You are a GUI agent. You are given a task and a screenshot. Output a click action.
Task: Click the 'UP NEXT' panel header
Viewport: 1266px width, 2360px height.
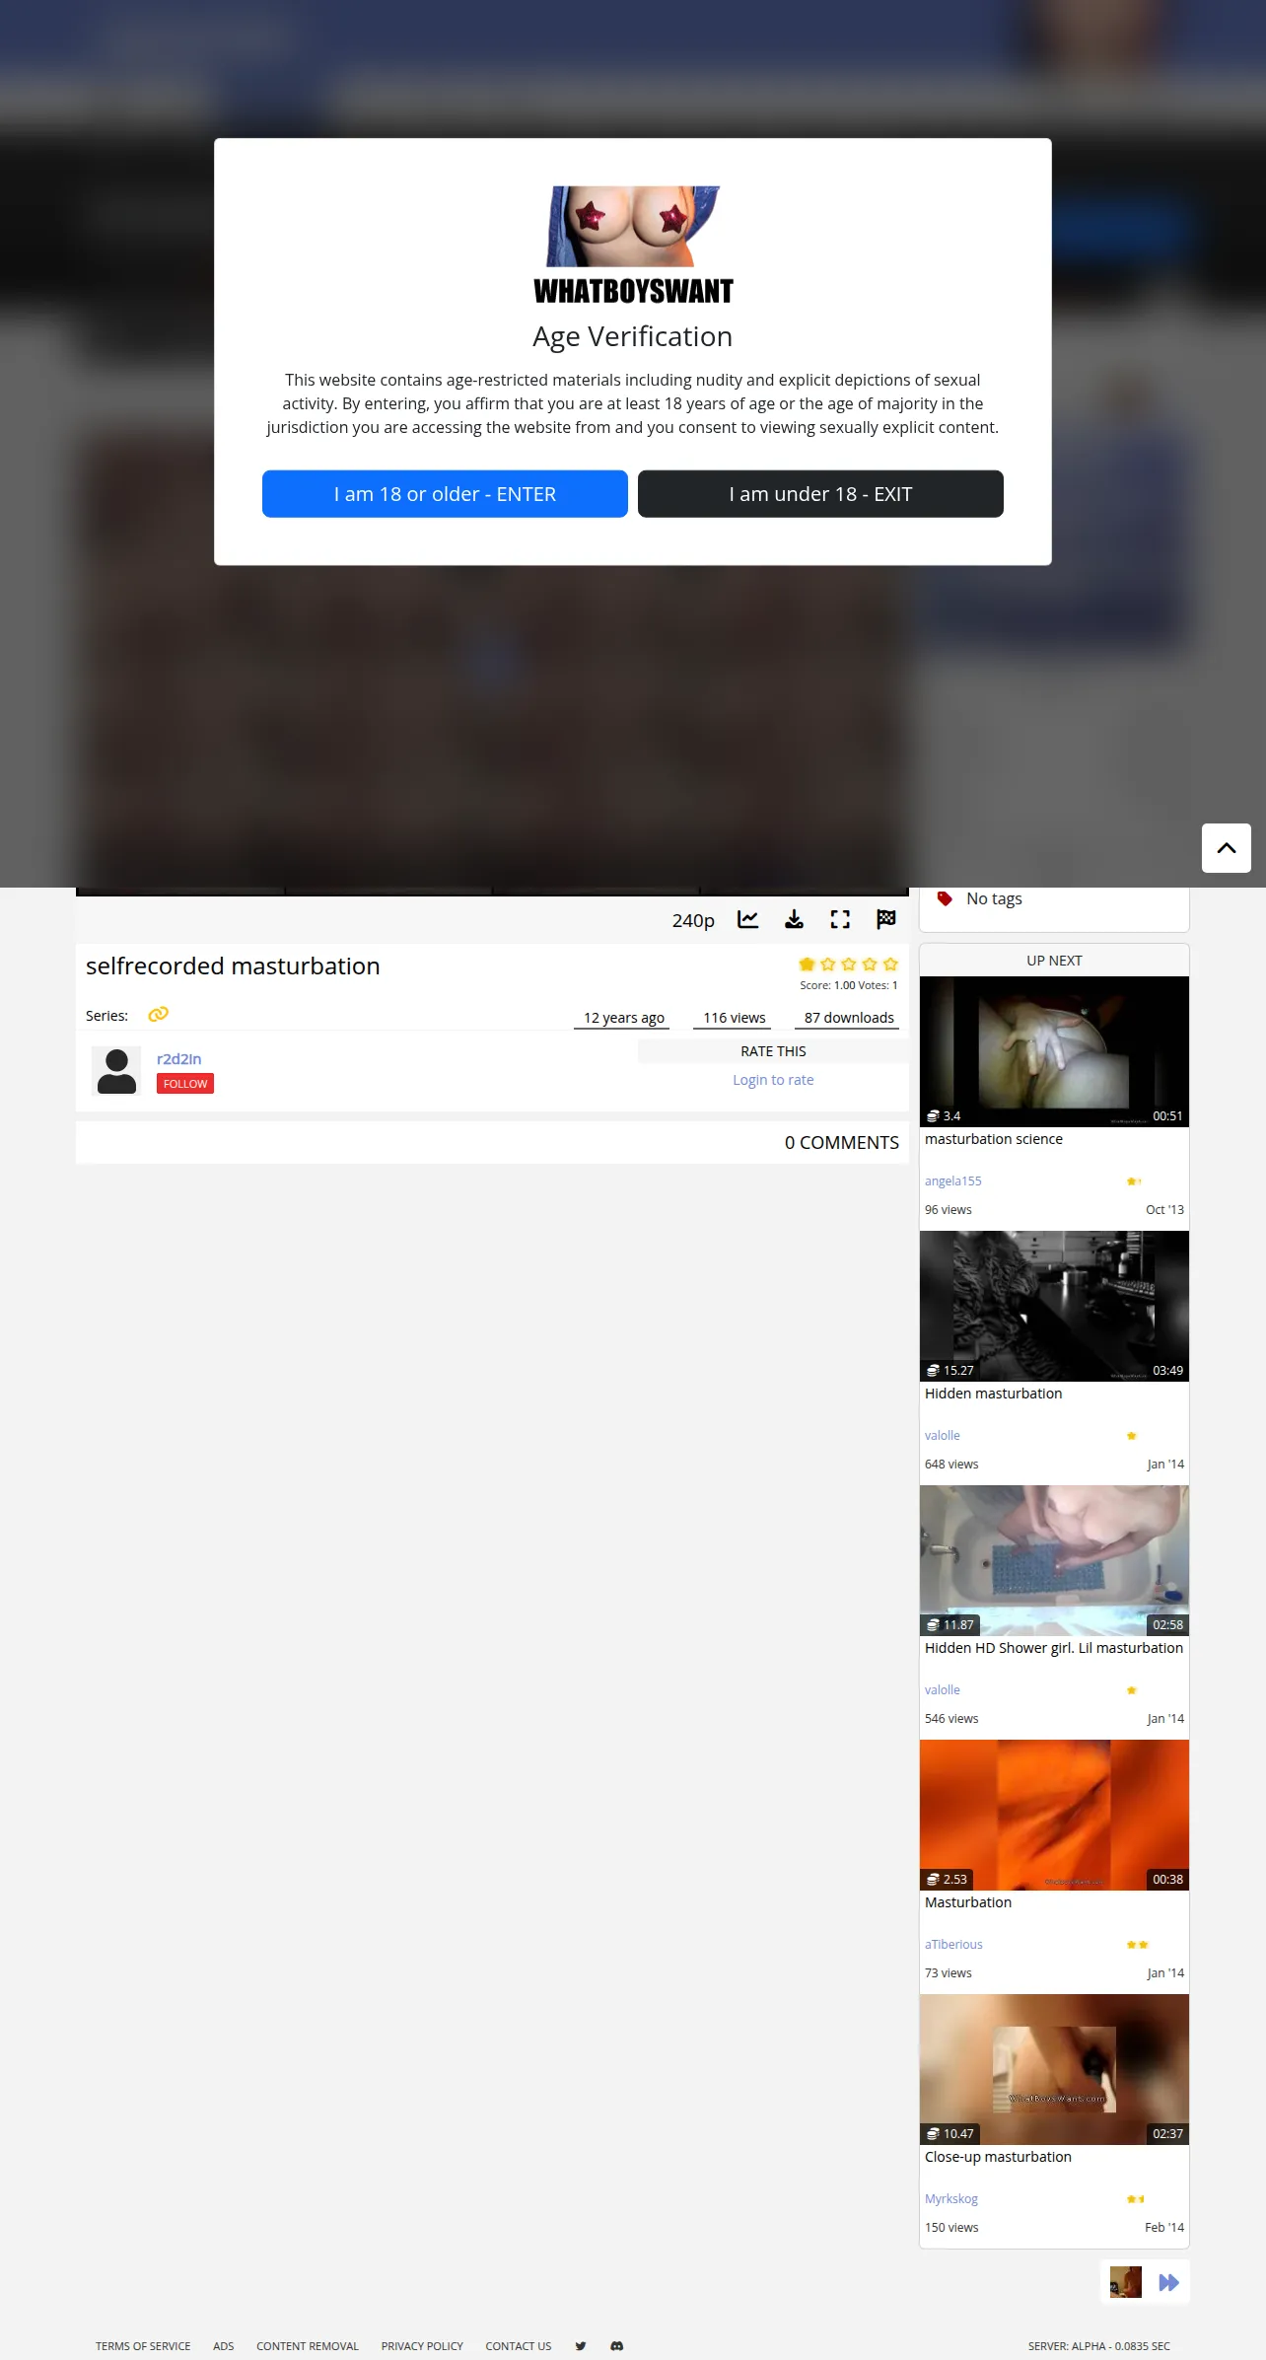coord(1054,961)
